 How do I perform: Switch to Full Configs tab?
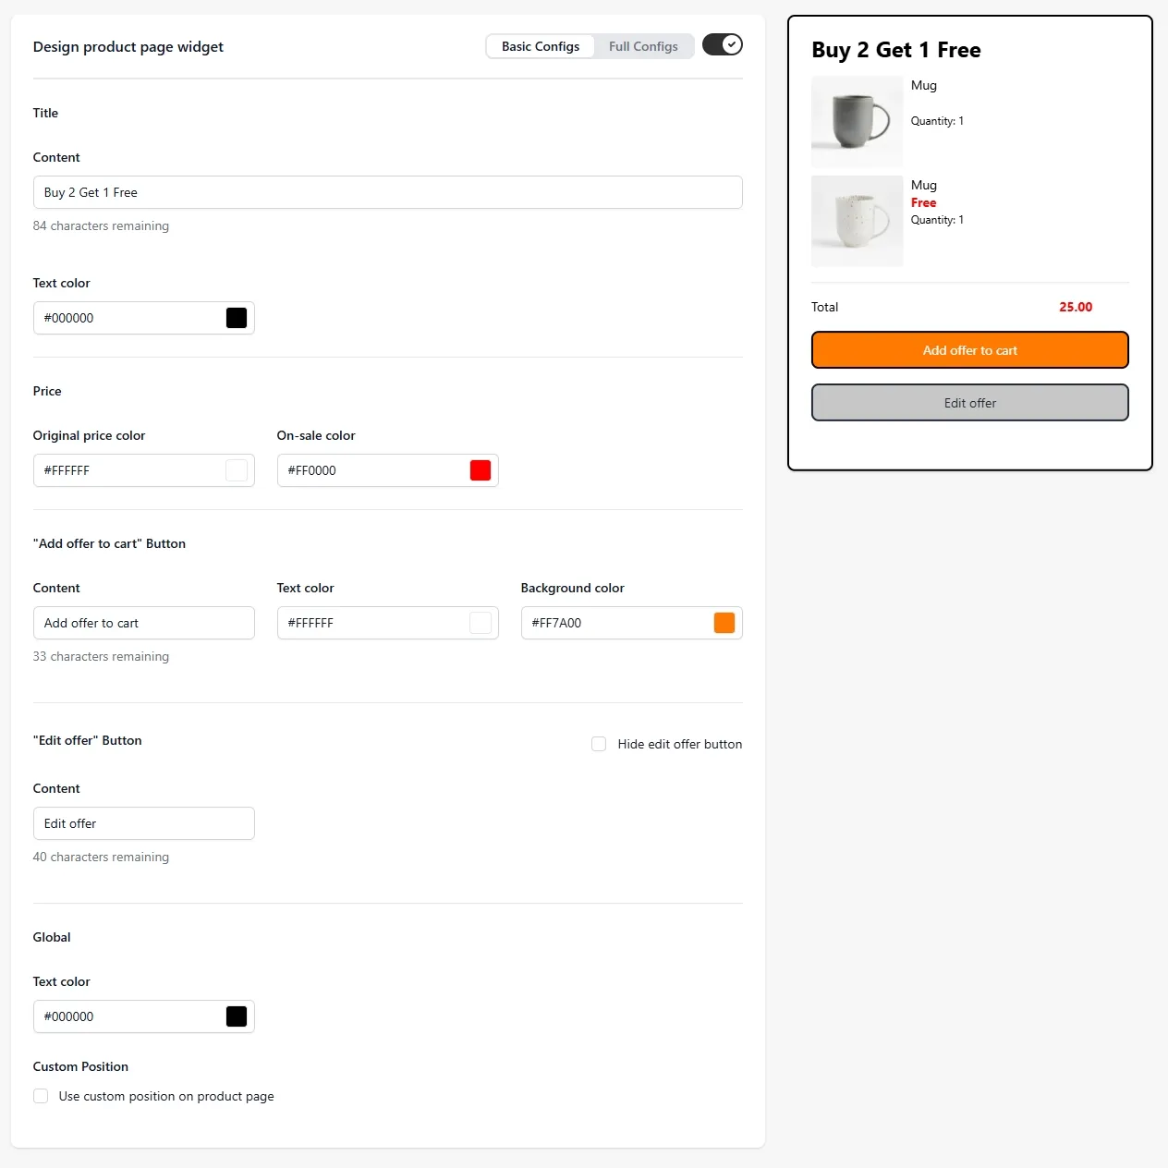(x=643, y=46)
